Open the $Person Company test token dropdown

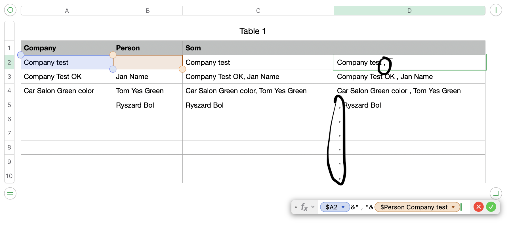(453, 207)
